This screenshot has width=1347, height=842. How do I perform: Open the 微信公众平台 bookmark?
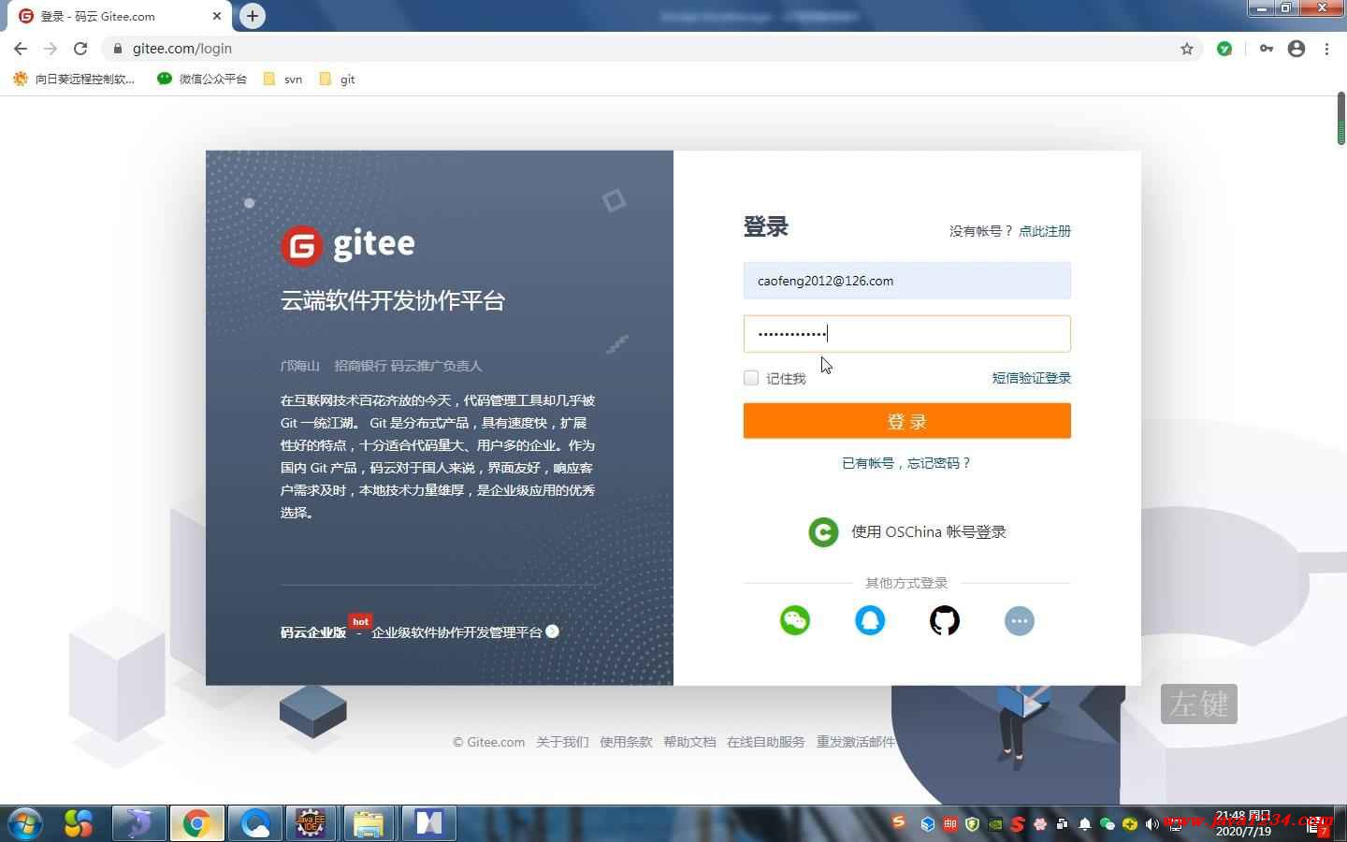point(202,80)
